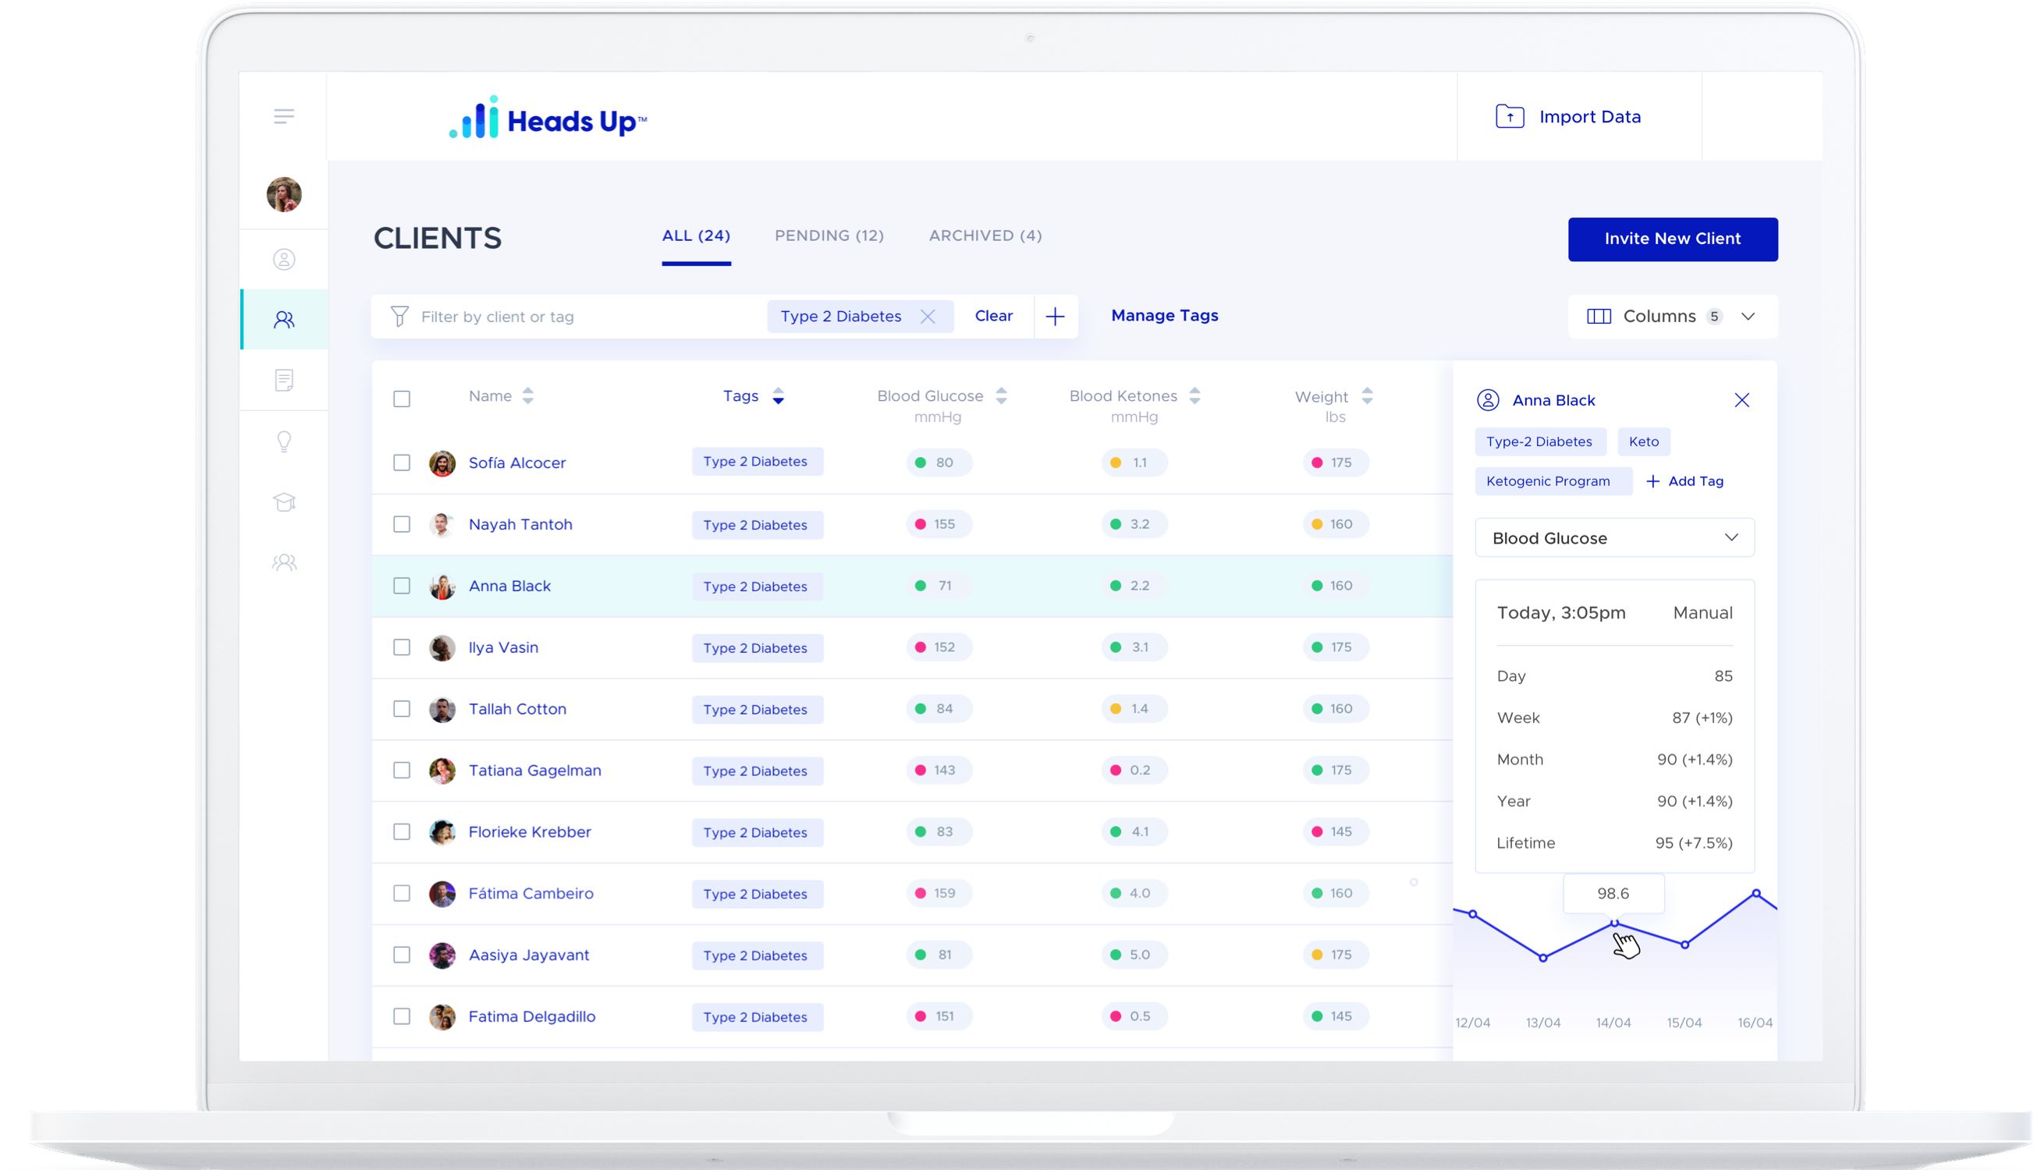The width and height of the screenshot is (2041, 1170).
Task: Select the Clients icon in sidebar
Action: pos(284,320)
